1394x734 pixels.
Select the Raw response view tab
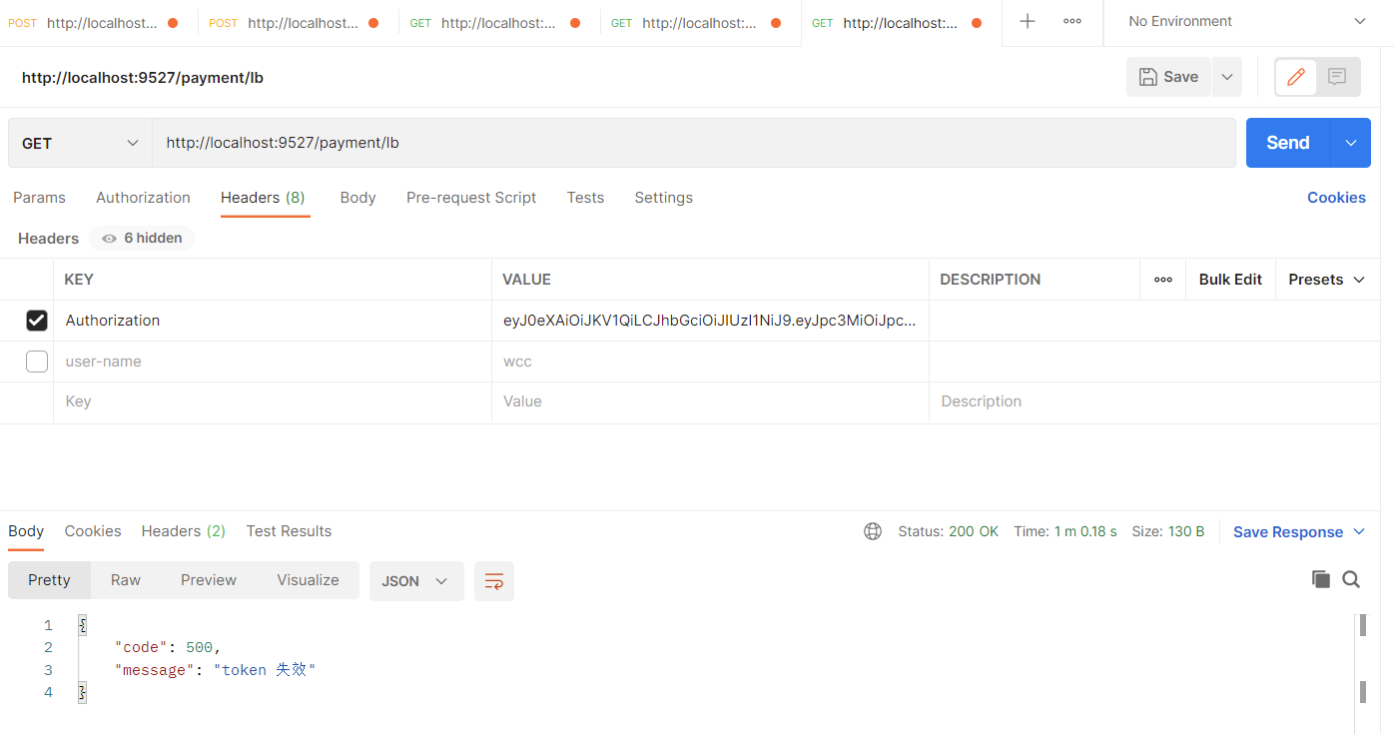click(x=126, y=580)
